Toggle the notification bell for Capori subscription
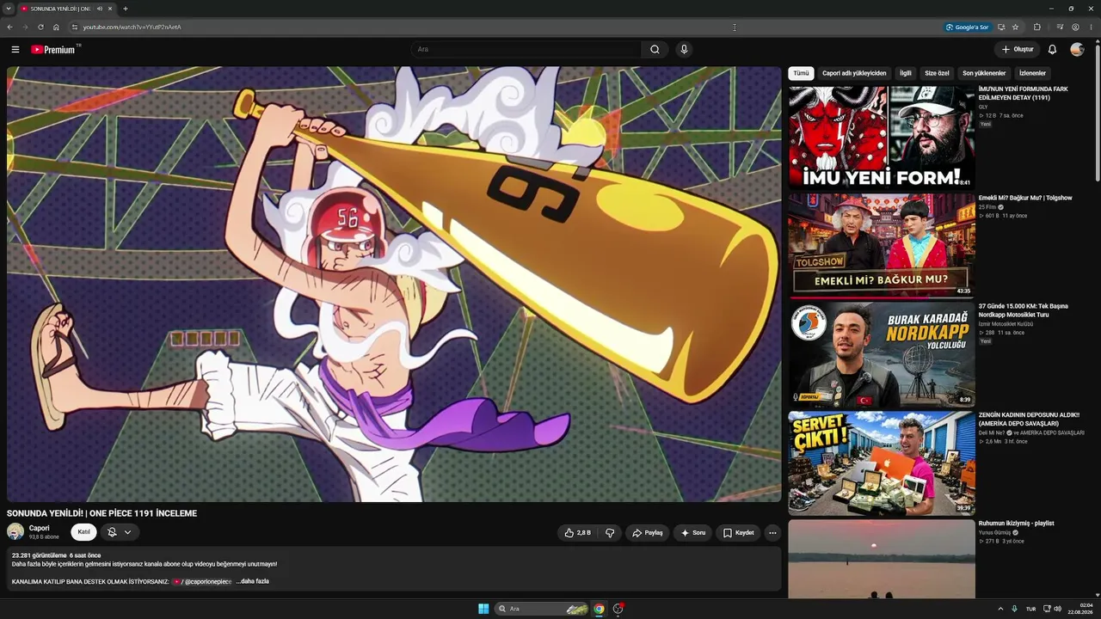 click(112, 532)
